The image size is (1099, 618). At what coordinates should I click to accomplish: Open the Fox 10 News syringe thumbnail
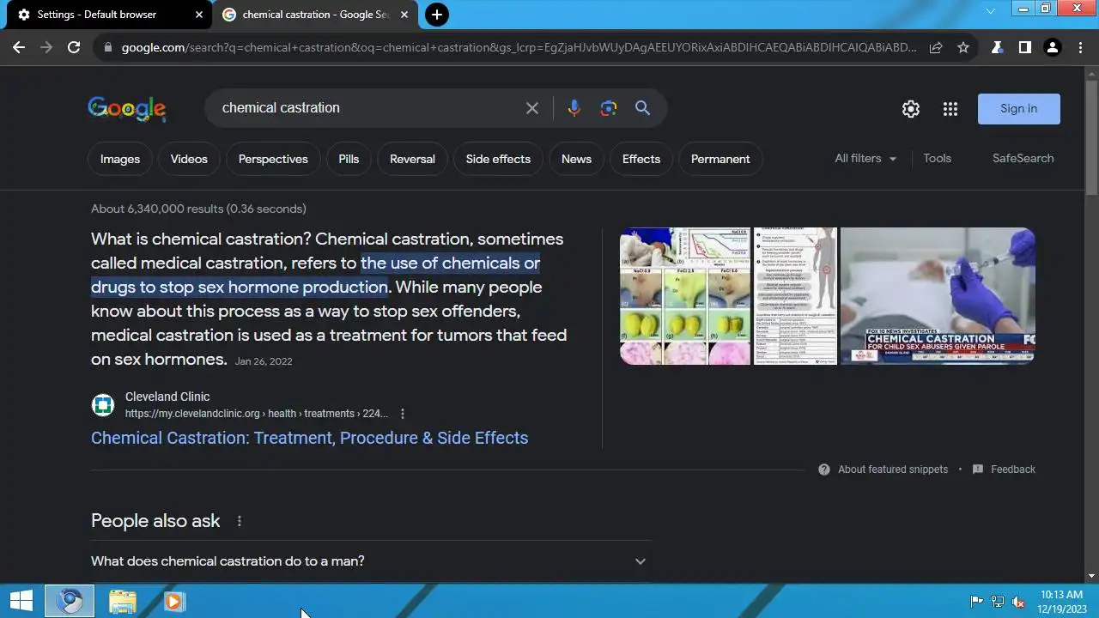click(938, 296)
